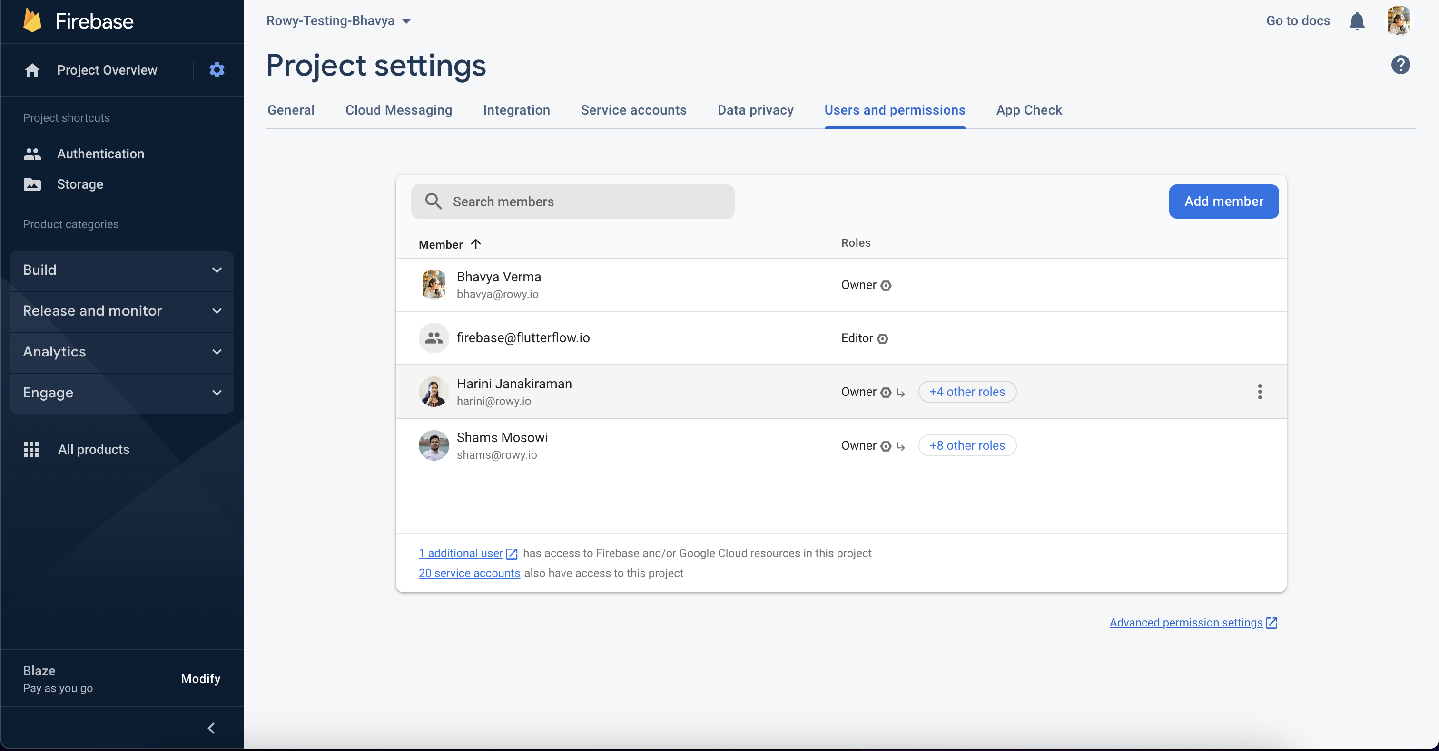1439x751 pixels.
Task: Open three-dot menu for Harini Janakiraman
Action: 1260,392
